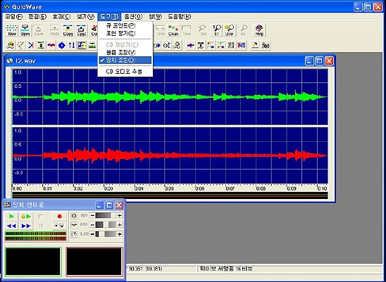
Task: Click the Sel zoom magnifier icon
Action: 203,30
